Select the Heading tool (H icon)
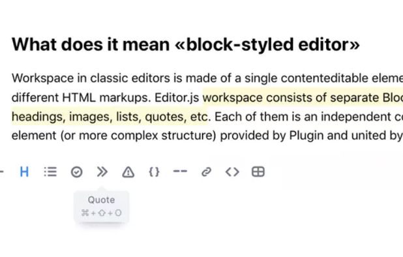 tap(24, 172)
